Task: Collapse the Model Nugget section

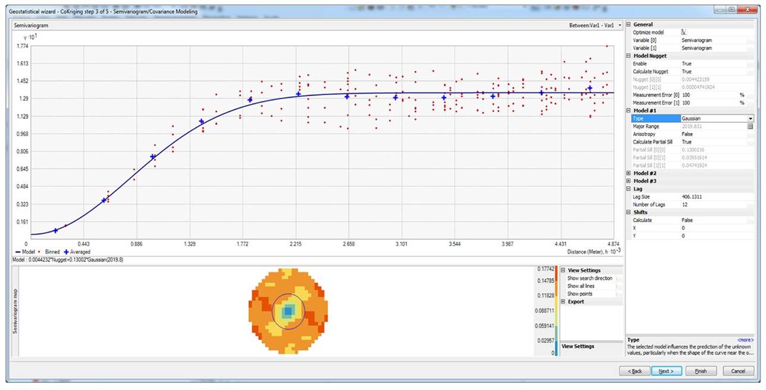Action: click(629, 56)
